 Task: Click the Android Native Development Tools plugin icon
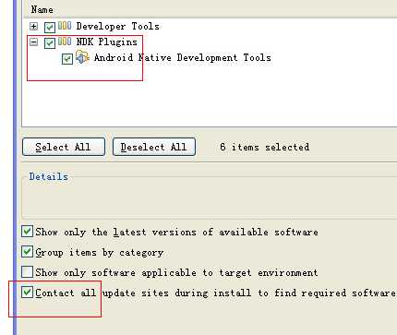click(82, 57)
